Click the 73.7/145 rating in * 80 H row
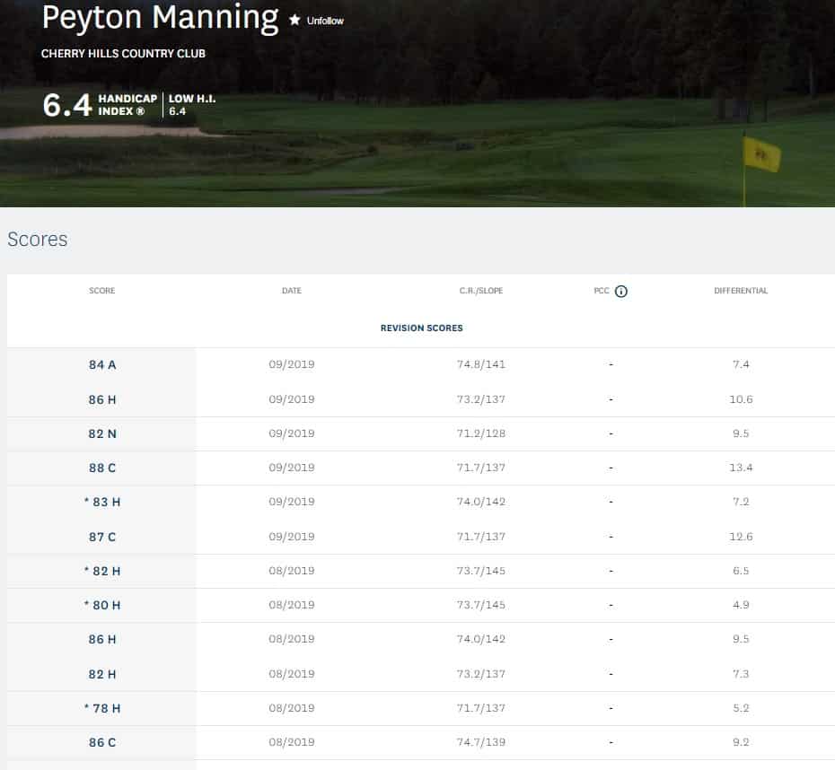Image resolution: width=835 pixels, height=770 pixels. (x=481, y=605)
